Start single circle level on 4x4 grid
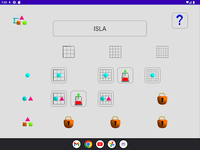The image size is (200, 150). pyautogui.click(x=106, y=75)
